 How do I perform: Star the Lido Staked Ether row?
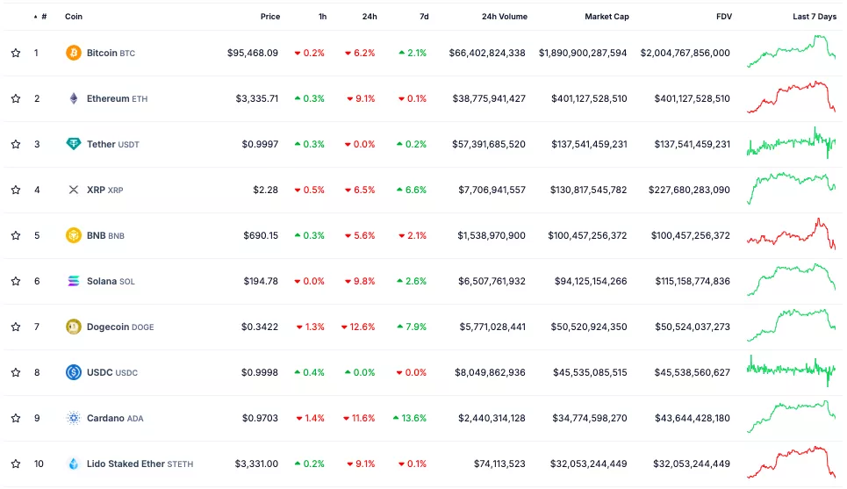point(16,464)
